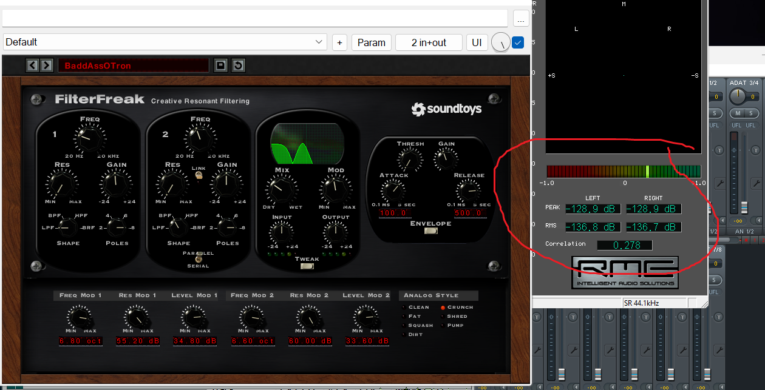Click the Input level knob
This screenshot has width=765, height=390.
[x=280, y=232]
